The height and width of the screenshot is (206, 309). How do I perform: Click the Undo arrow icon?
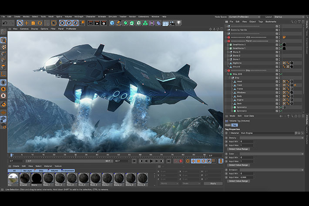(x=5, y=23)
